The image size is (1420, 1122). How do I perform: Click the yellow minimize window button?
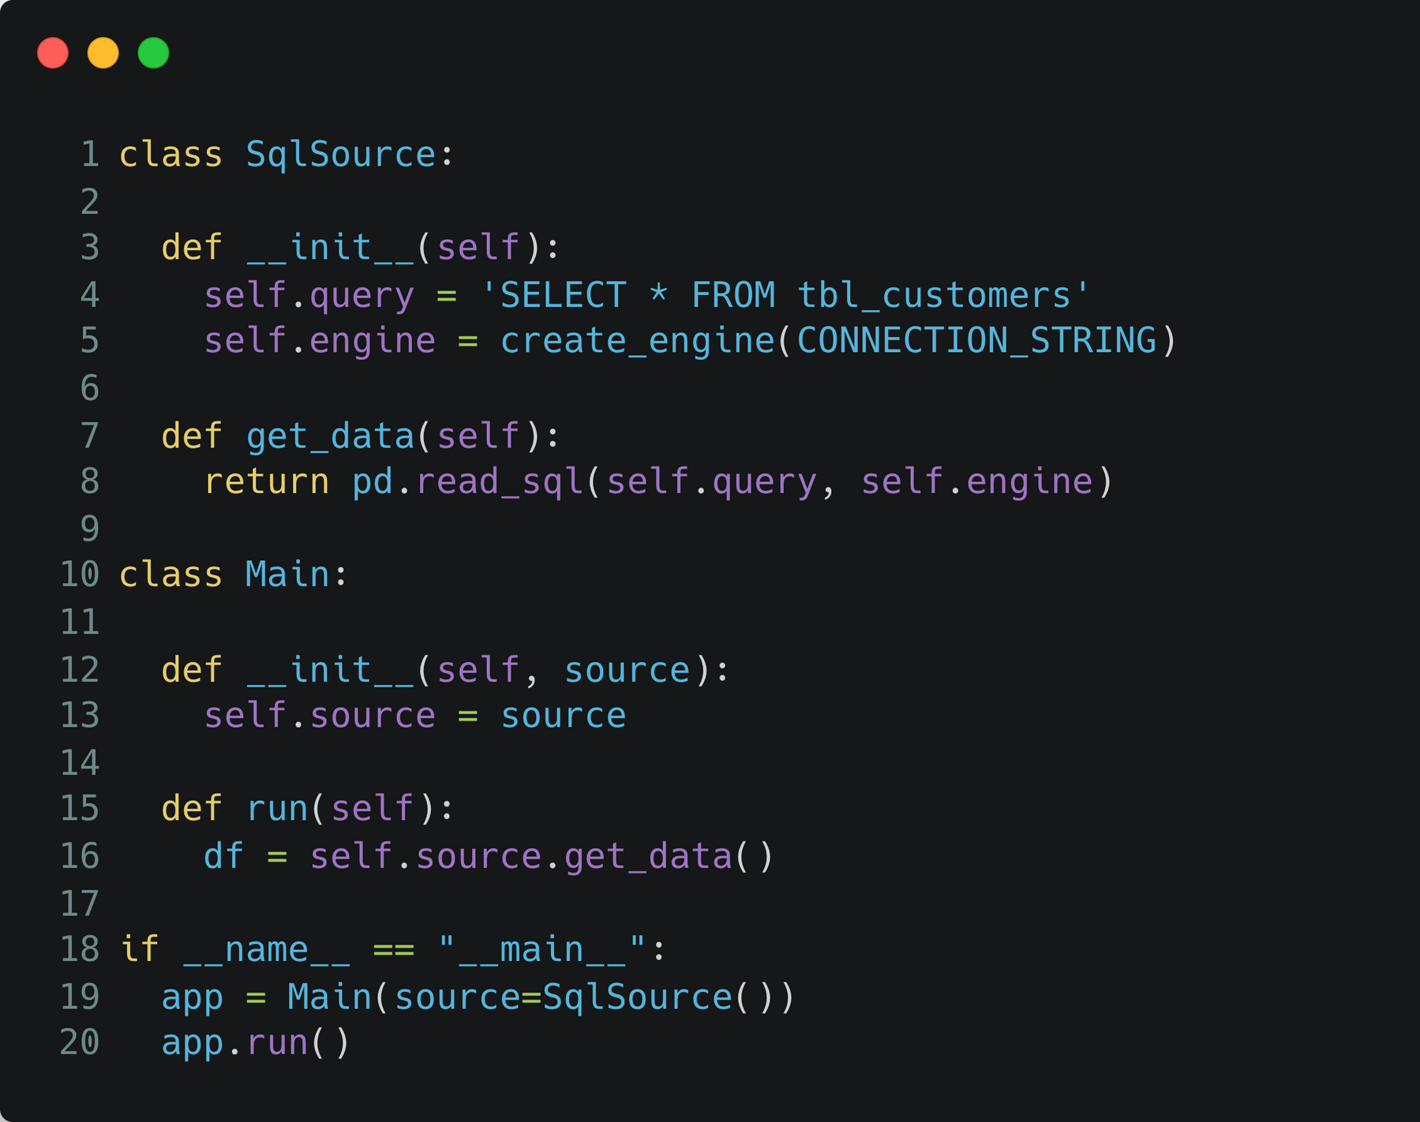coord(103,53)
